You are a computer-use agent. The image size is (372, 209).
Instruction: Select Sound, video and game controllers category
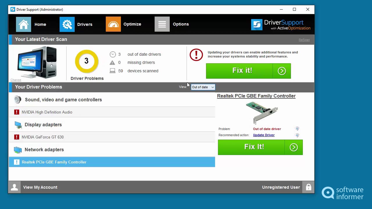(x=63, y=100)
